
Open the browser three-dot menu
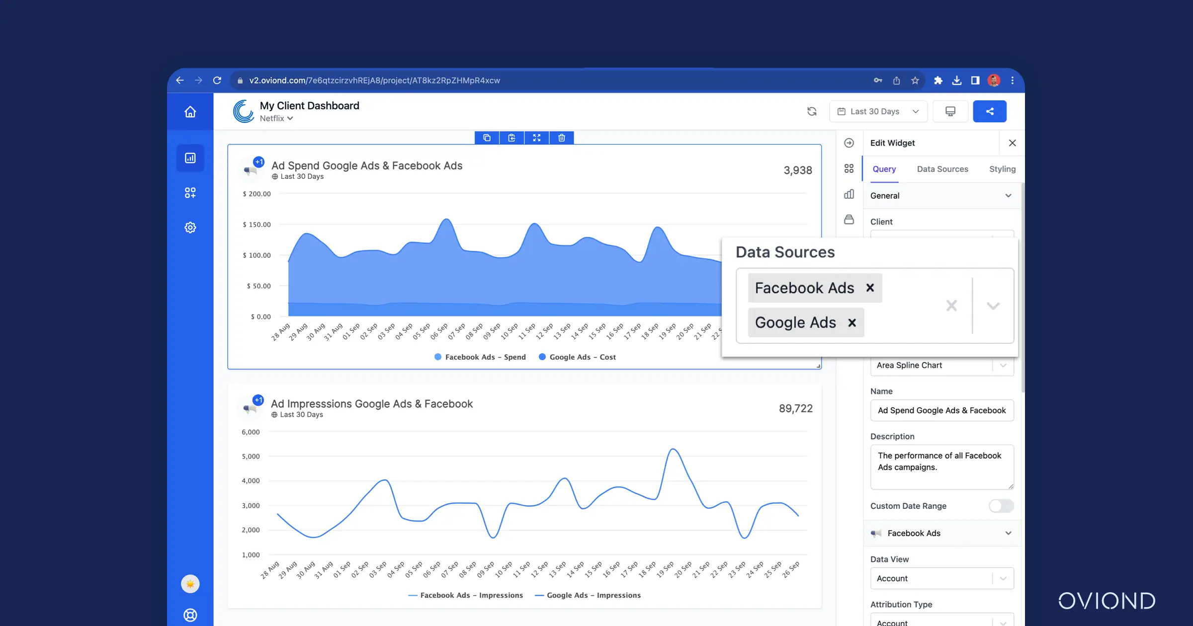point(1013,80)
